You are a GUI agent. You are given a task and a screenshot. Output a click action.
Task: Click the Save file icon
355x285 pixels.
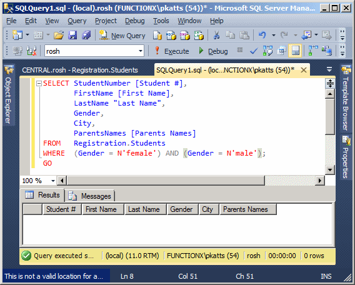coord(72,36)
